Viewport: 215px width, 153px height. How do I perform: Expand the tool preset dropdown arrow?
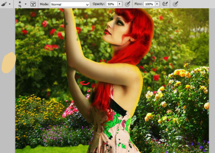pyautogui.click(x=10, y=4)
